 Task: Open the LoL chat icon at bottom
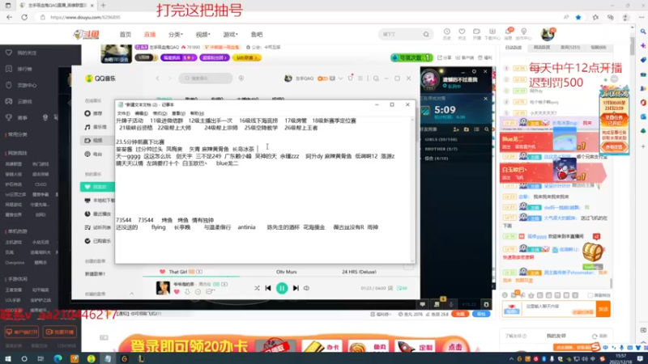pyautogui.click(x=422, y=305)
